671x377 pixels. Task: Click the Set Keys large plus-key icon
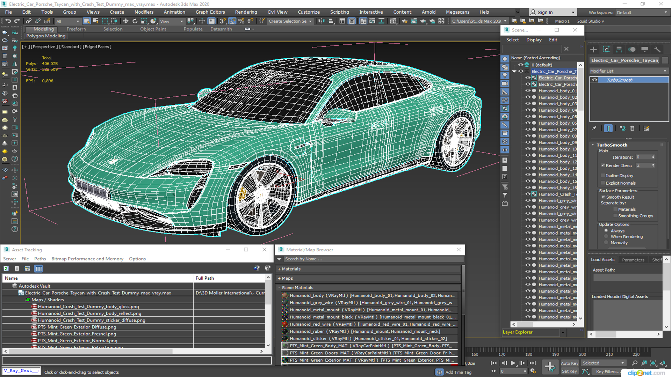(550, 367)
